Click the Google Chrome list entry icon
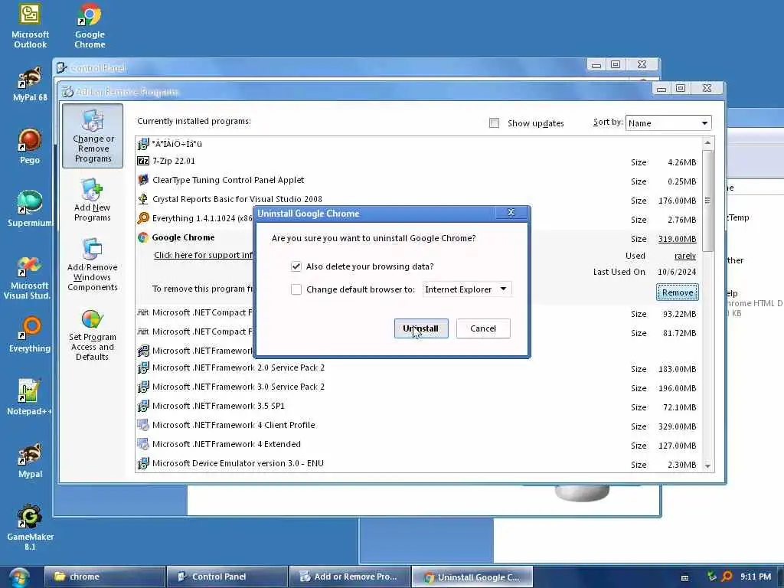 click(143, 237)
